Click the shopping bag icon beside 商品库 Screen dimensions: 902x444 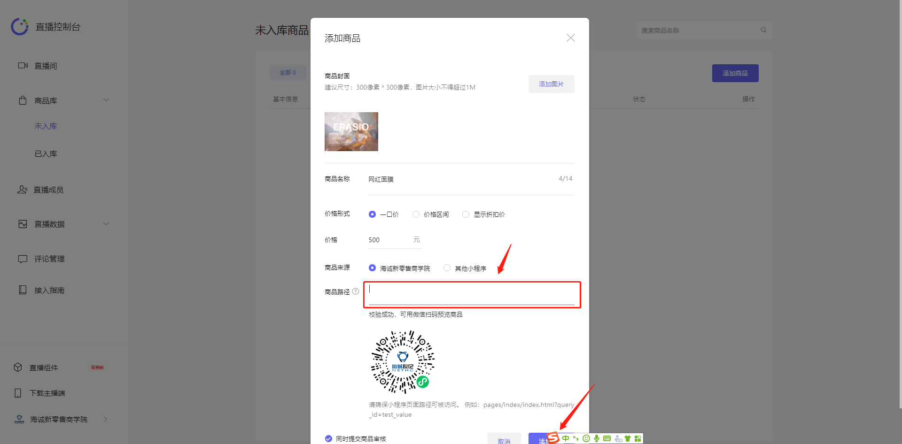(23, 100)
